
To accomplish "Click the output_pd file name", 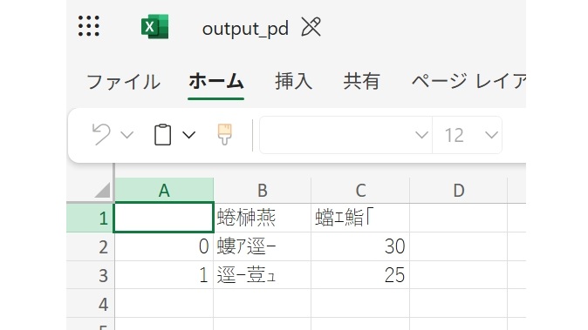I will click(x=245, y=29).
